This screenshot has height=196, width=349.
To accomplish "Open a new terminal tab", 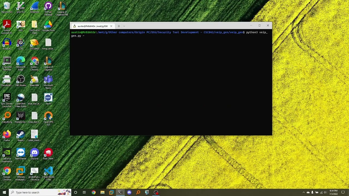I will click(x=119, y=26).
